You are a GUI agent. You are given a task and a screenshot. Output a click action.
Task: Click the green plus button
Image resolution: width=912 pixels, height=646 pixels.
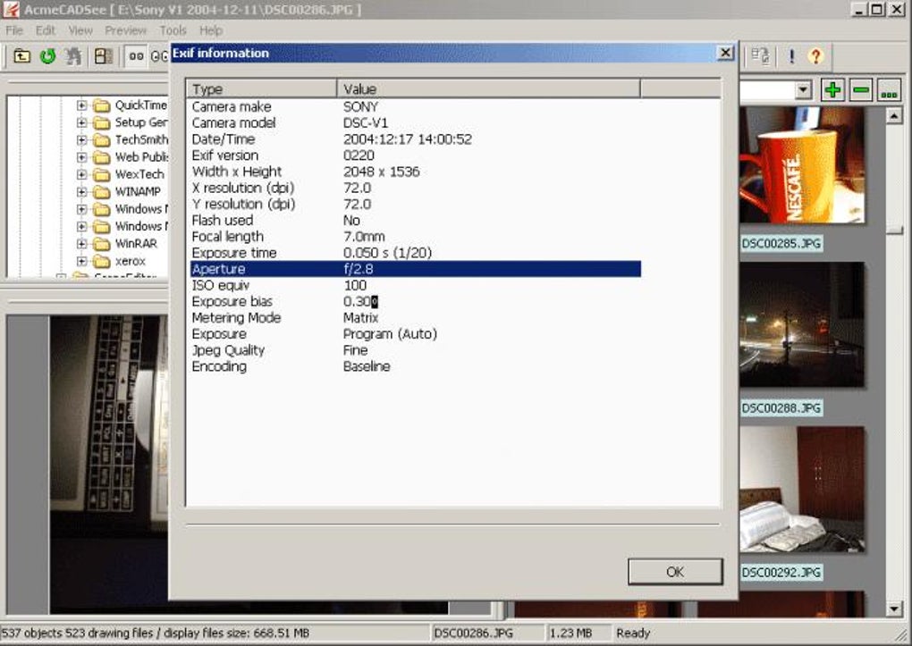(x=833, y=90)
